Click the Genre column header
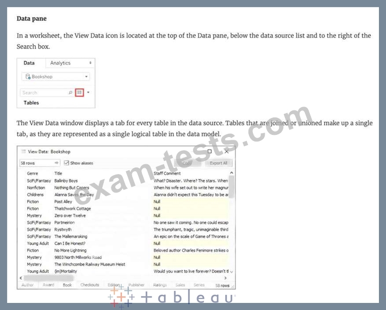The height and width of the screenshot is (310, 386). coord(32,173)
